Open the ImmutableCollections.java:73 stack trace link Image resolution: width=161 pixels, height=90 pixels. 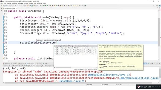pos(109,75)
